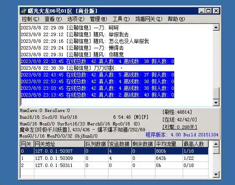Click the 剩余数据 column header
This screenshot has height=185, width=235.
143,144
